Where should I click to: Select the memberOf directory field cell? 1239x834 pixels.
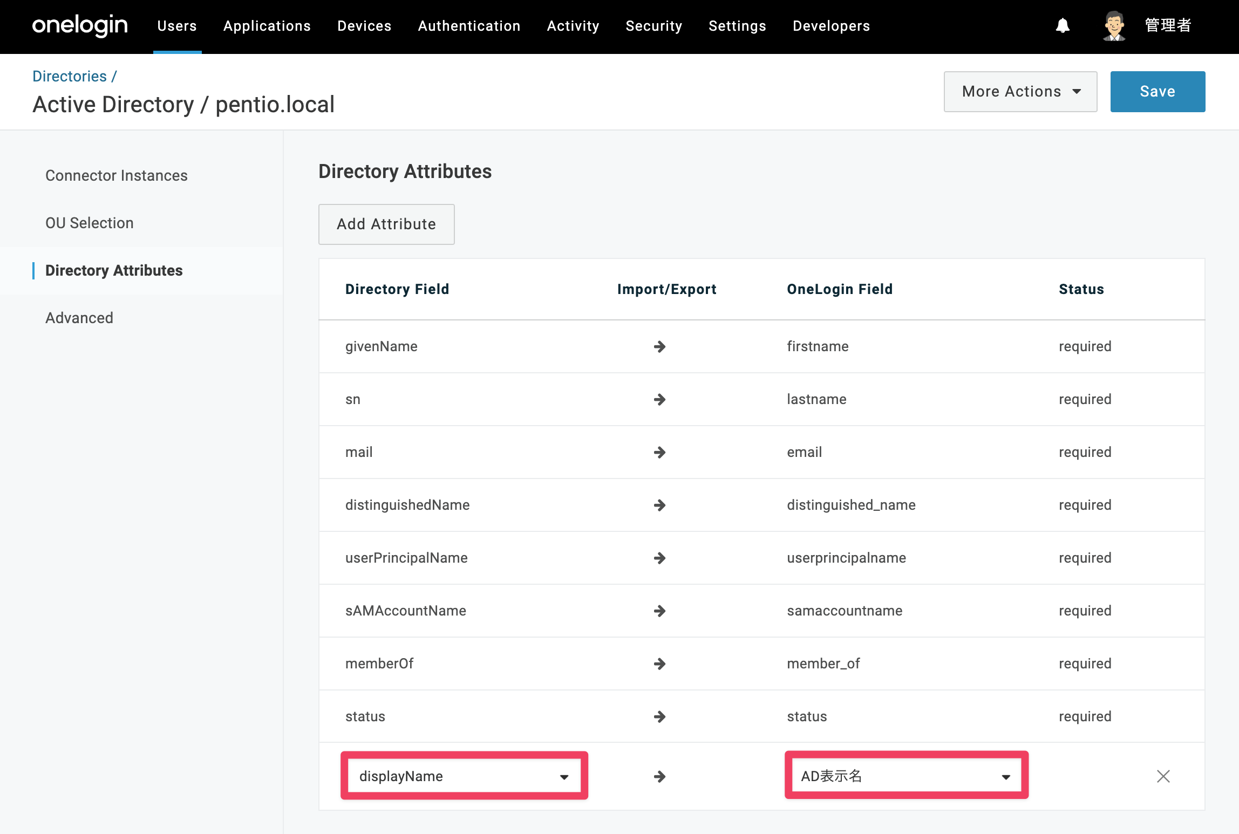tap(379, 664)
